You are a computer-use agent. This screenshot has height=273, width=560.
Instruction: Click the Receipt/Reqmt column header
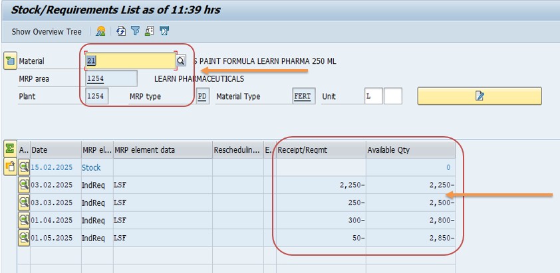(321, 150)
